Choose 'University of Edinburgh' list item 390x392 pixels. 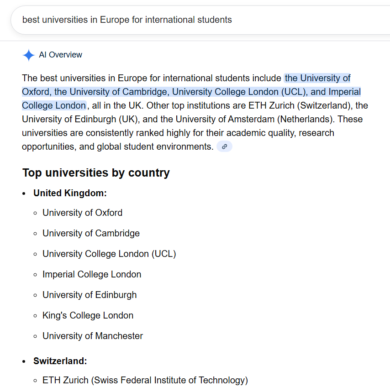point(90,295)
